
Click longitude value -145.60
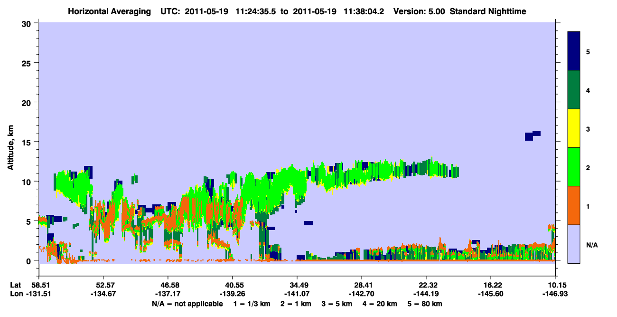(x=491, y=294)
